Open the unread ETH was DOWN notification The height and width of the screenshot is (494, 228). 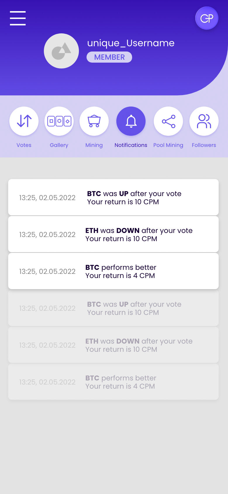[113, 234]
